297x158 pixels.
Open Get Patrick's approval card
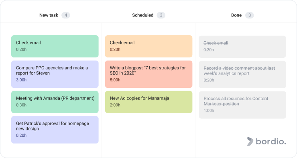point(55,130)
